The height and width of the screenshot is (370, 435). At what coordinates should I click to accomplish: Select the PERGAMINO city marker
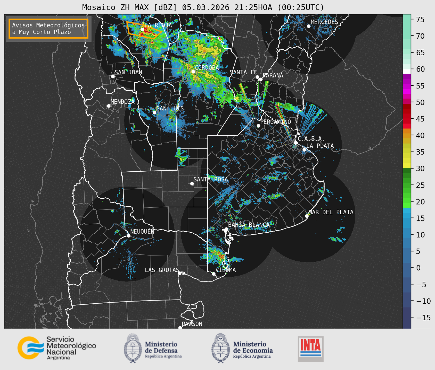(258, 126)
